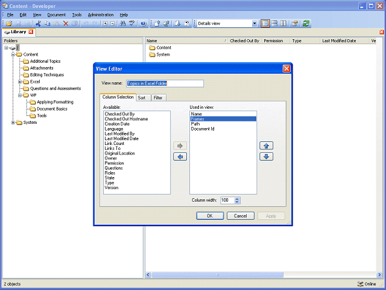Run the spelling check icon
Screen dimensions: 386x290
tap(131, 24)
